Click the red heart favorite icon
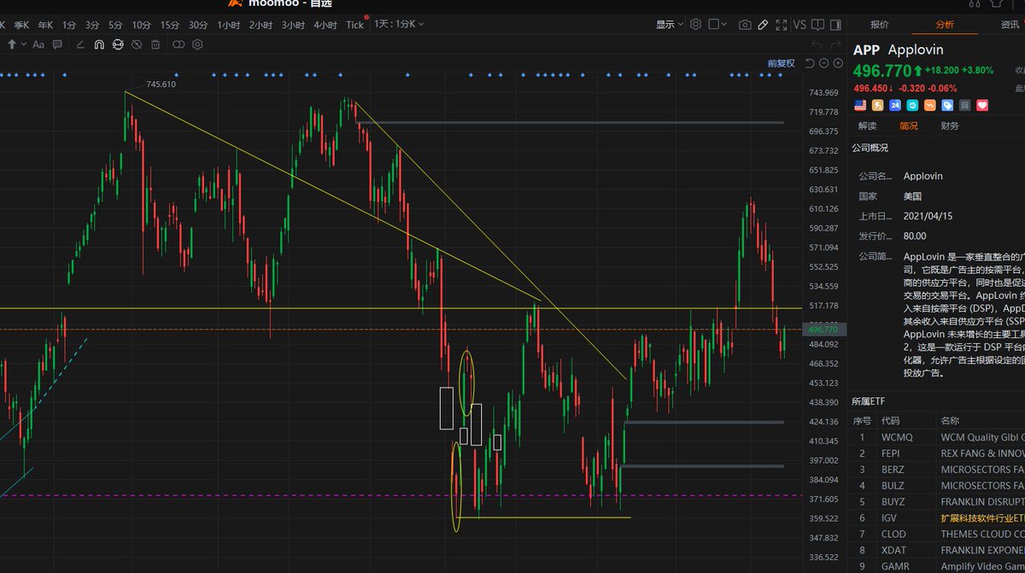This screenshot has height=573, width=1025. 982,105
